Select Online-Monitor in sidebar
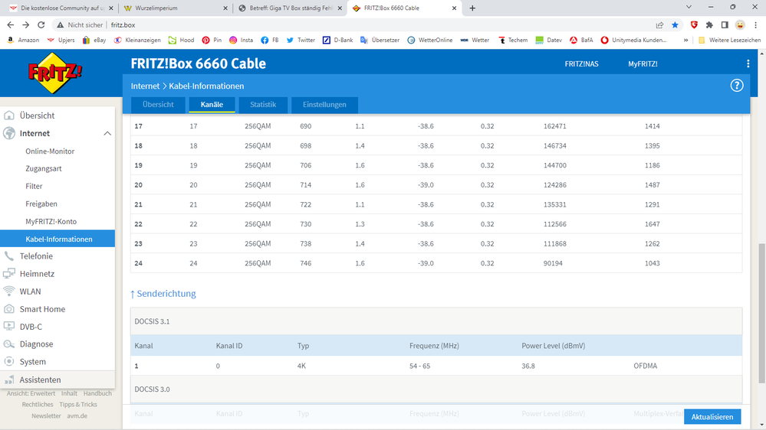Viewport: 766px width, 430px height. click(50, 151)
